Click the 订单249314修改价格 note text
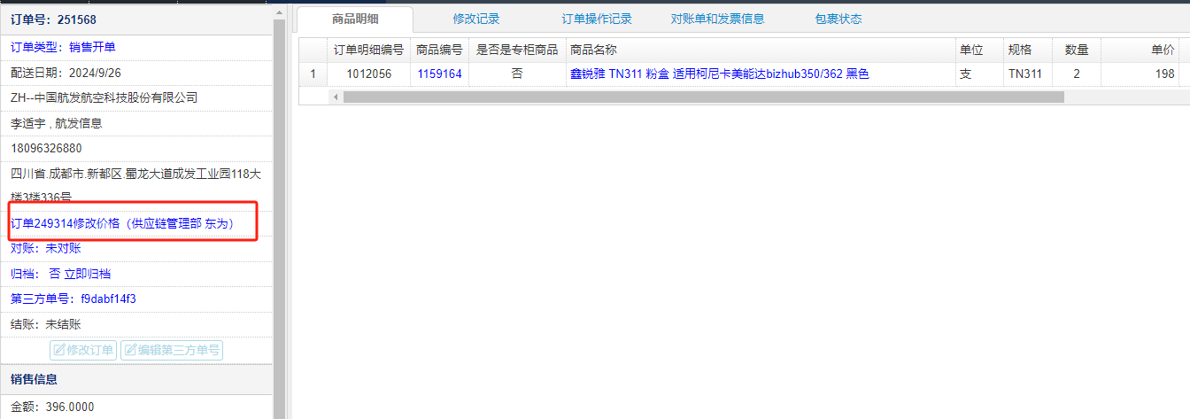 click(122, 224)
